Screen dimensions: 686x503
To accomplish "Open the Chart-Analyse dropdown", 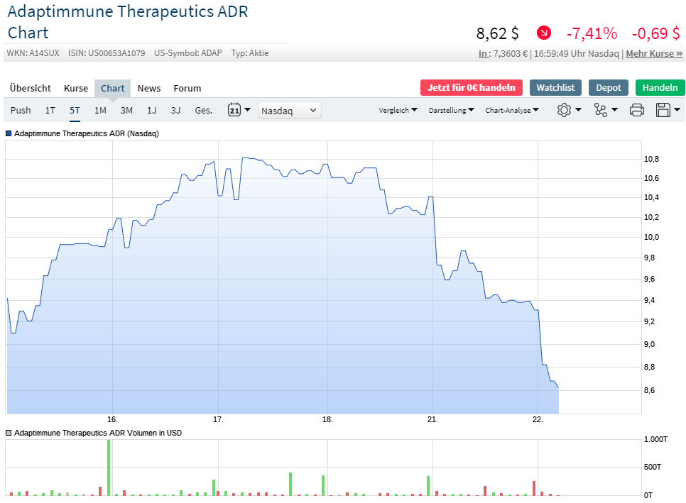I will 510,110.
